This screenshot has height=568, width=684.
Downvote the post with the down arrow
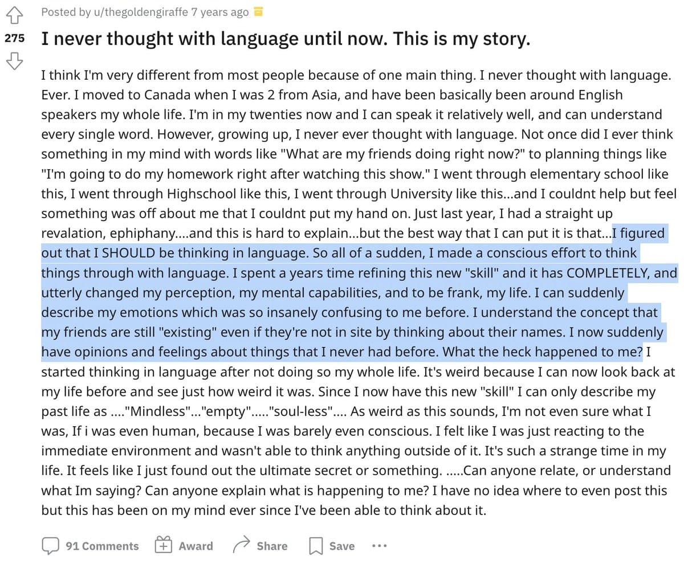point(14,60)
